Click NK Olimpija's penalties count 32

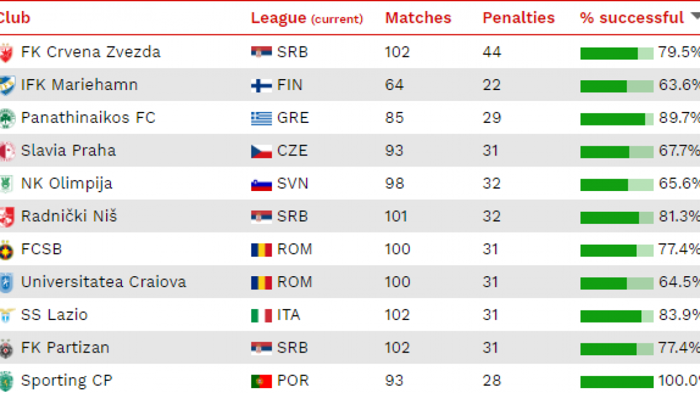(x=491, y=183)
